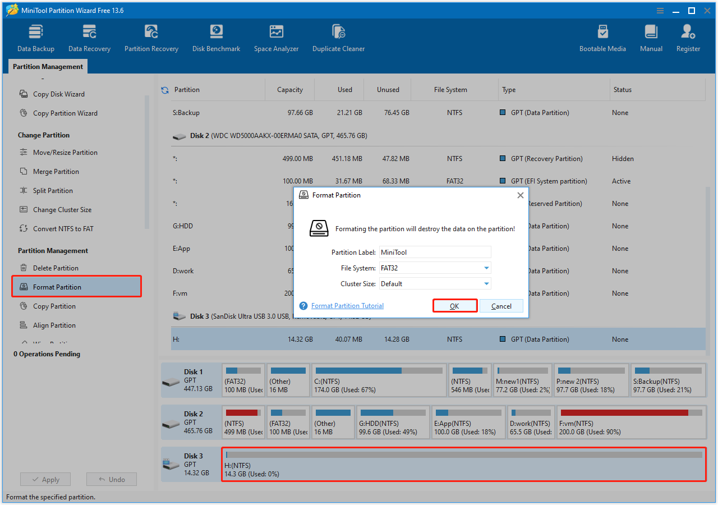Confirm format with OK button
The height and width of the screenshot is (505, 718).
454,306
